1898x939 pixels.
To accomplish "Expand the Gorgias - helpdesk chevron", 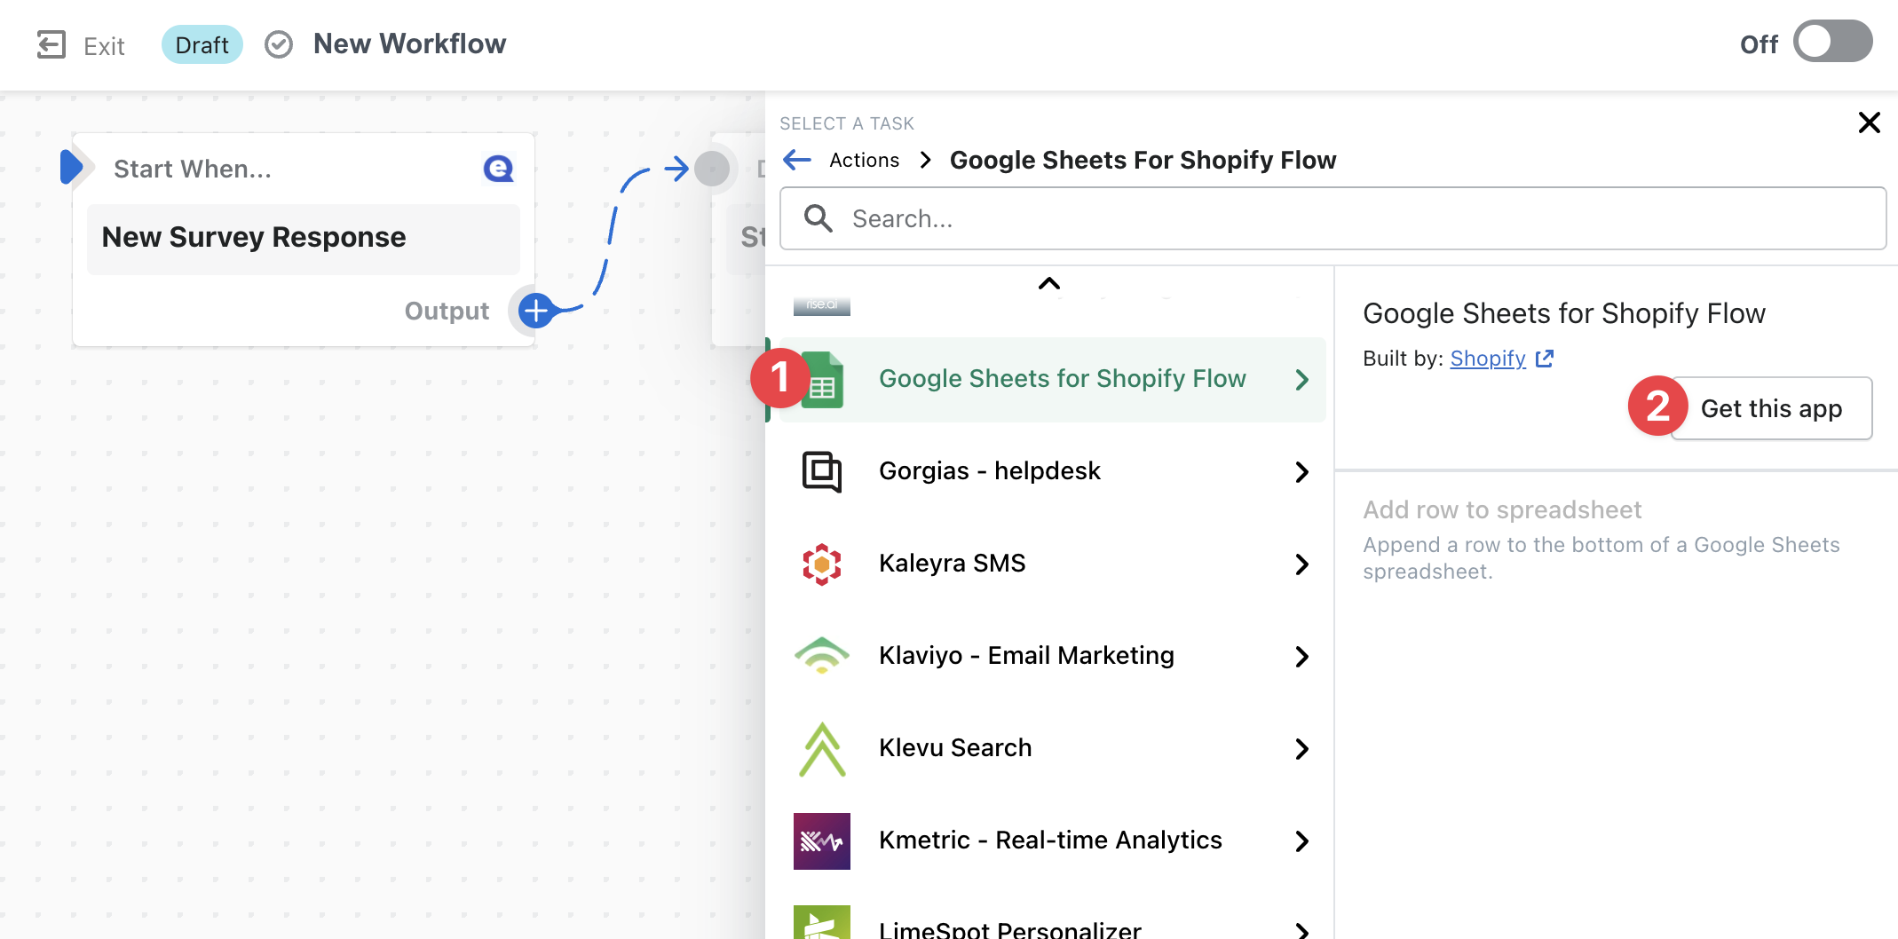I will 1301,472.
